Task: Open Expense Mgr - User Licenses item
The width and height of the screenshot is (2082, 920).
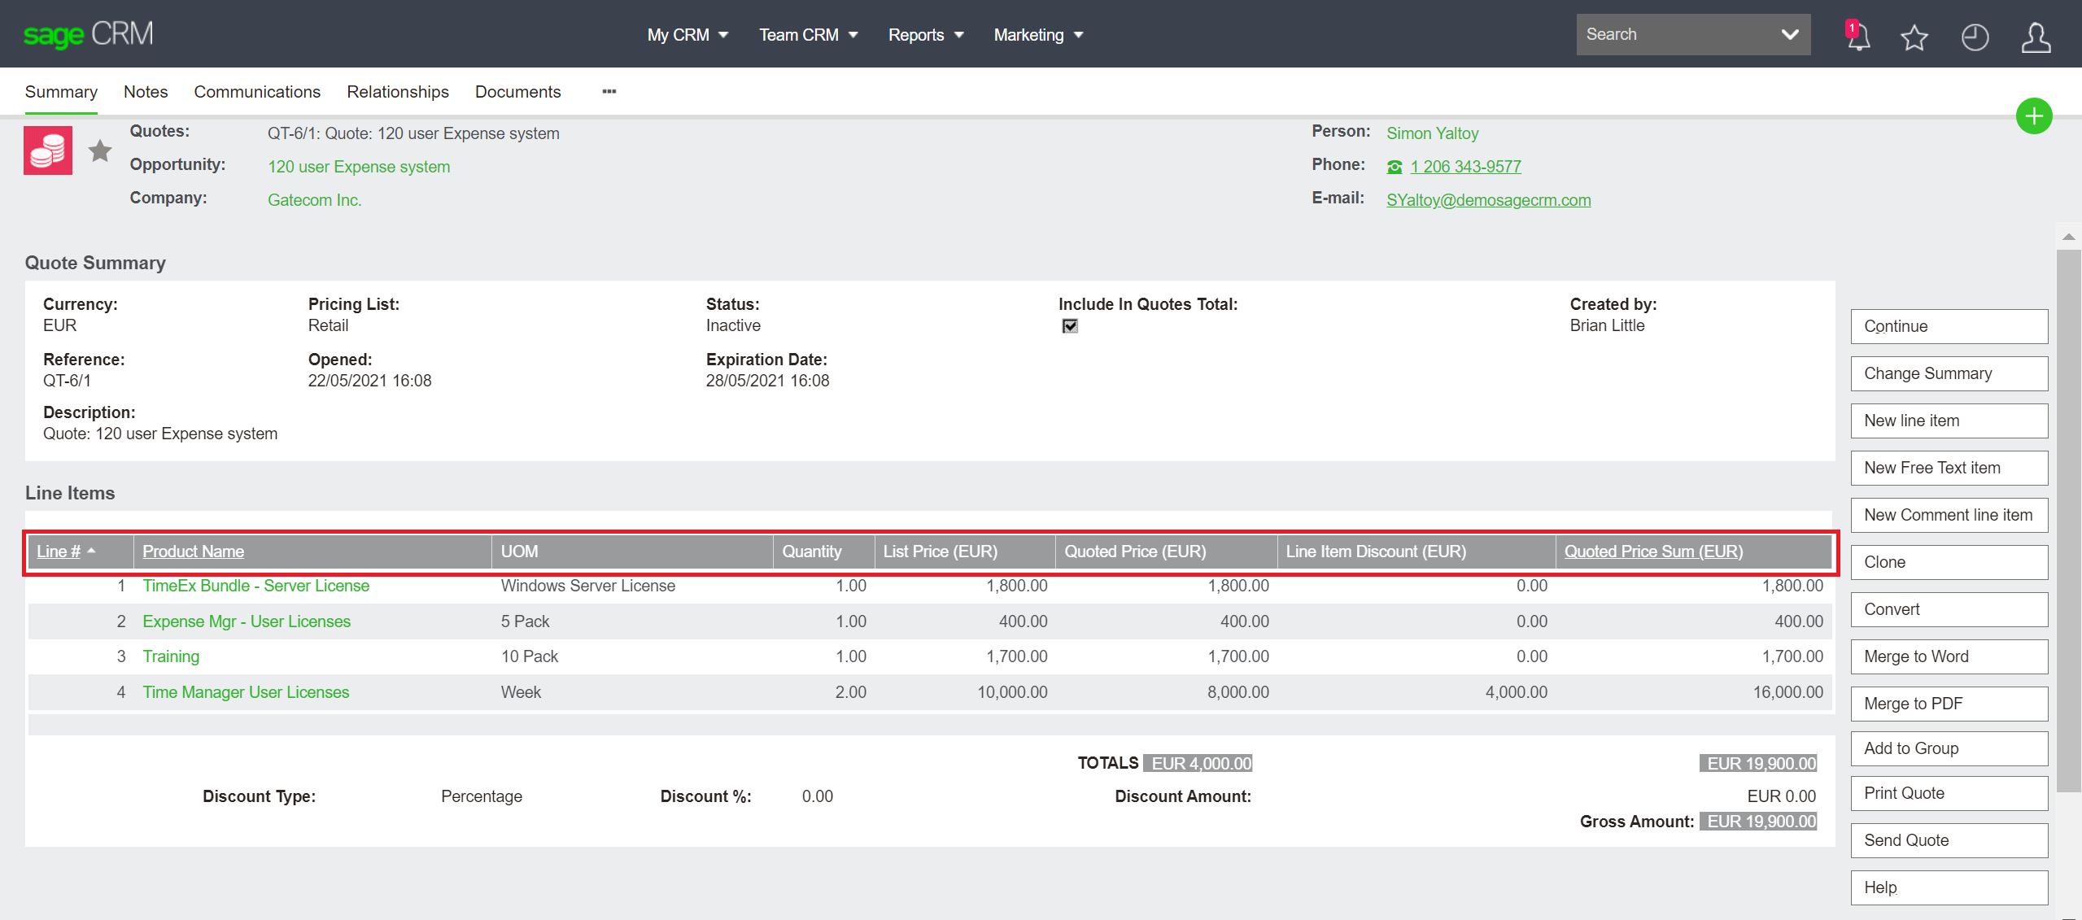Action: (x=247, y=621)
